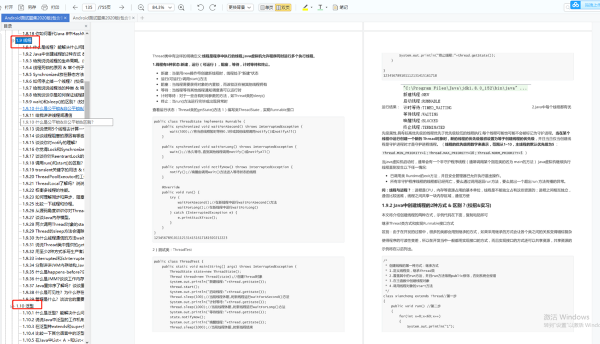Open the text tool color dropdown arrow
The image size is (600, 344).
[x=326, y=7]
